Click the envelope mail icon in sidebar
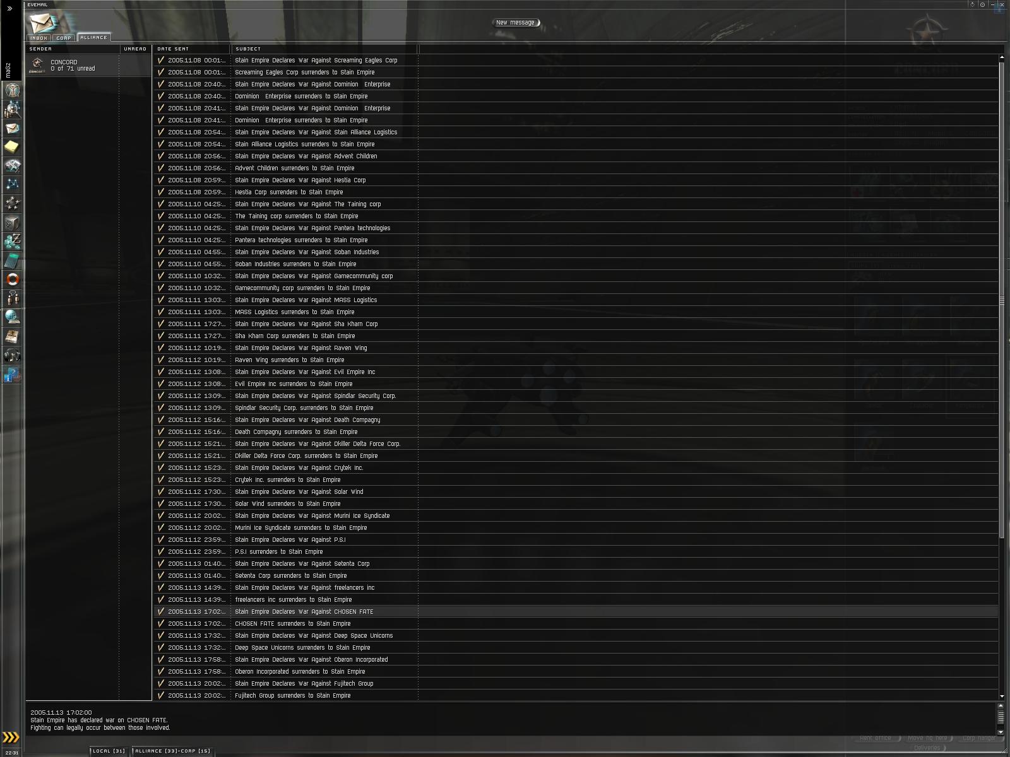The height and width of the screenshot is (757, 1010). click(x=12, y=128)
